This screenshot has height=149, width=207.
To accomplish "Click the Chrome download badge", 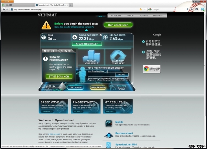I will point(152,69).
